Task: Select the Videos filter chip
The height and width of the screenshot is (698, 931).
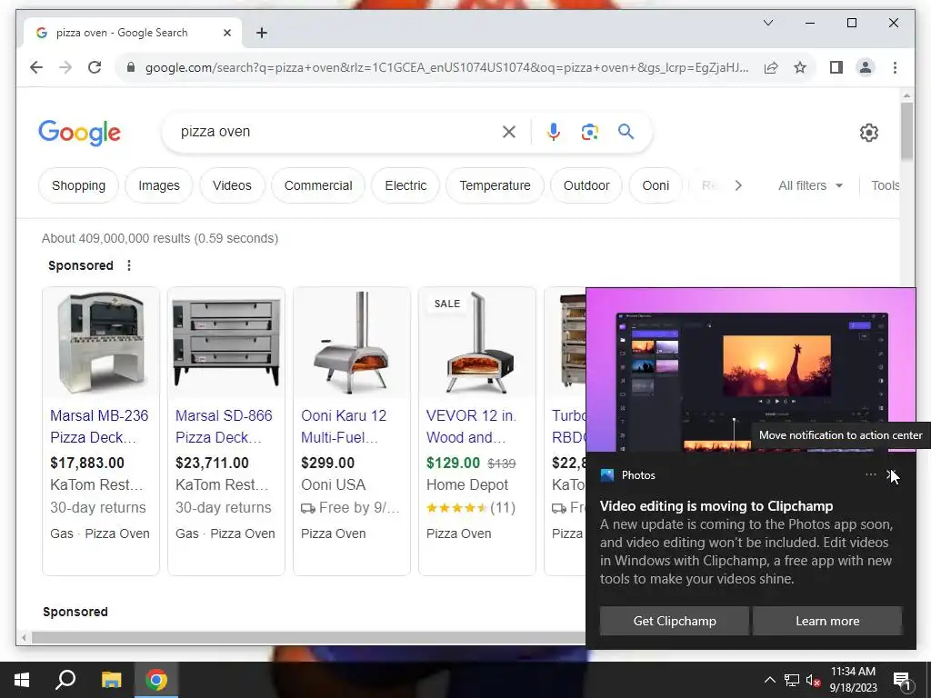Action: 232,185
